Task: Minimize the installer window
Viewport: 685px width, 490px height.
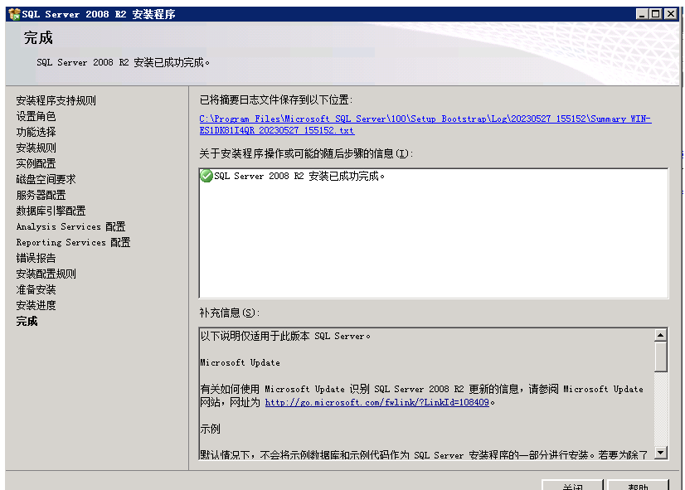Action: click(x=641, y=14)
